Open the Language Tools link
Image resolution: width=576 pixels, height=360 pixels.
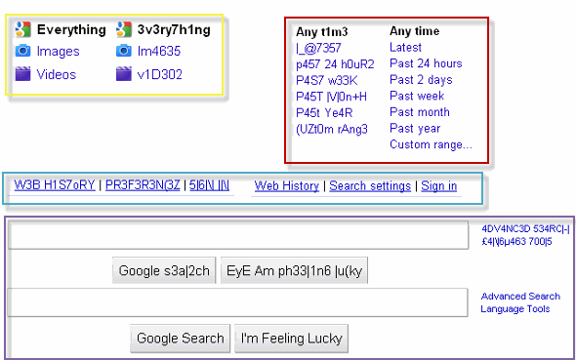515,309
